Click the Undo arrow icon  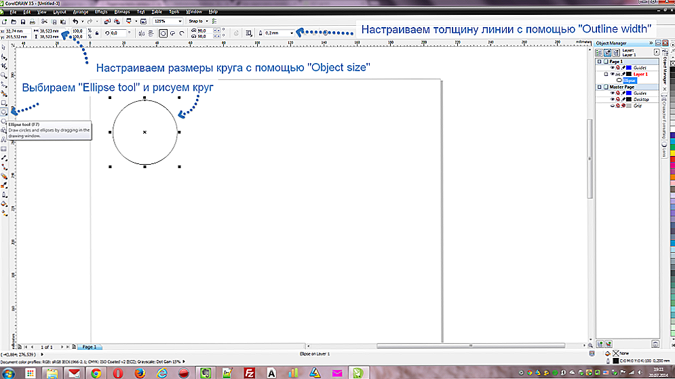click(75, 21)
